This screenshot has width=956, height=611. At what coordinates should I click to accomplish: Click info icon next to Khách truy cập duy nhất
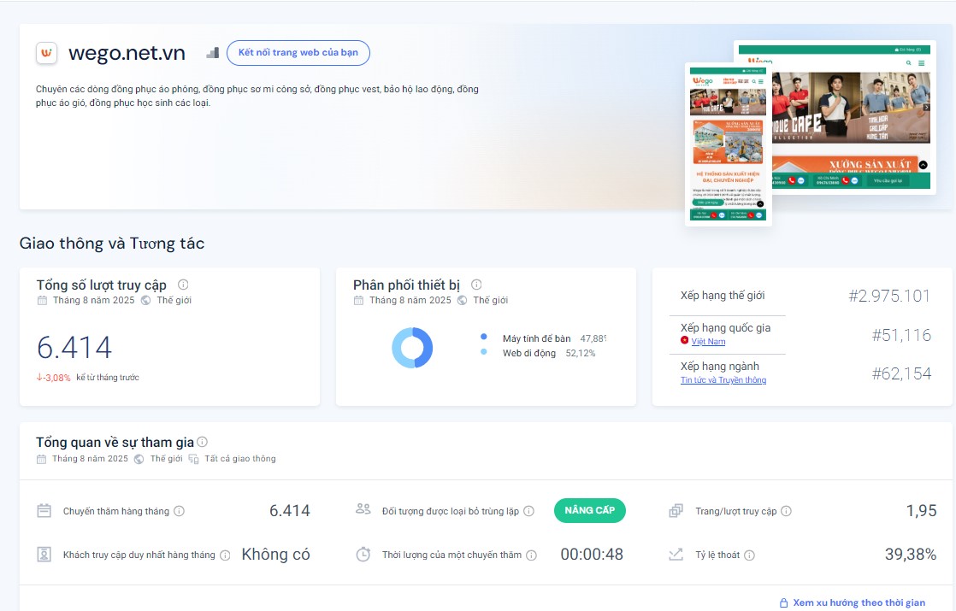pos(225,555)
